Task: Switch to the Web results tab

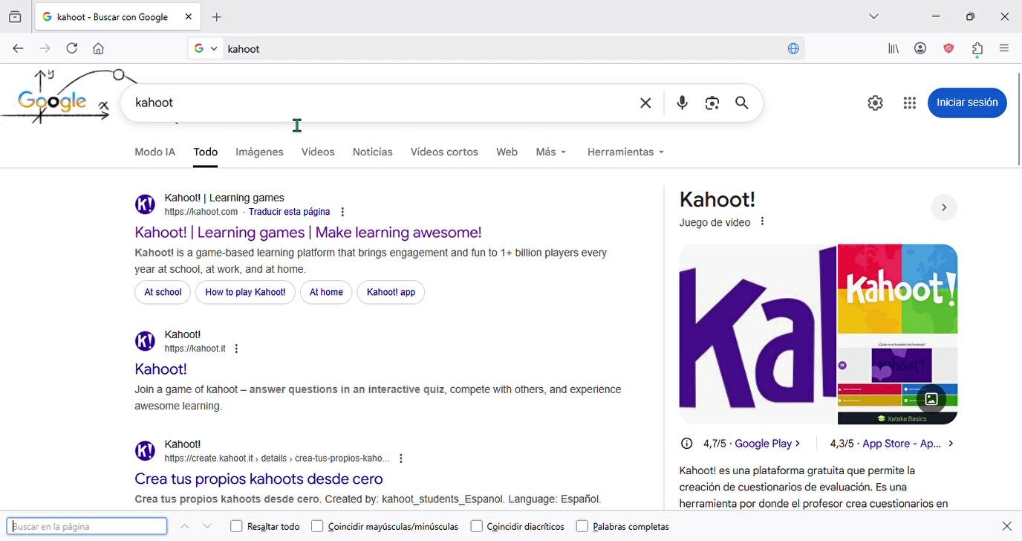Action: click(507, 152)
